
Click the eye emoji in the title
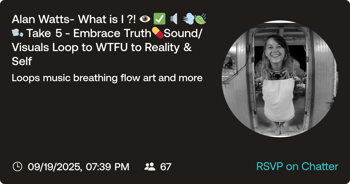[x=145, y=19]
